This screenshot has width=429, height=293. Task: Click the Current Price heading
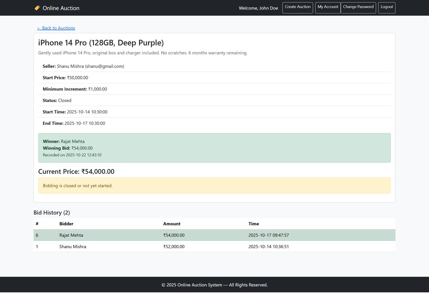pos(77,171)
